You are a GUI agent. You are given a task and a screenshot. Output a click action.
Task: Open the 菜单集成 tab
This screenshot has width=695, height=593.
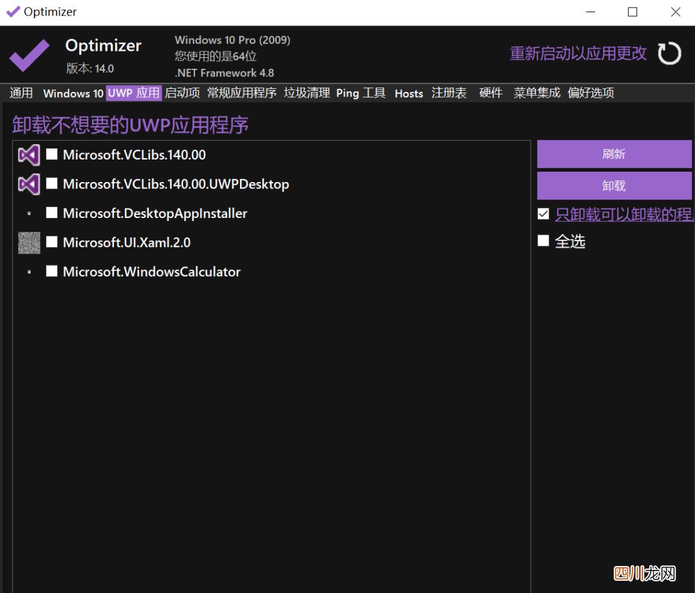tap(537, 93)
